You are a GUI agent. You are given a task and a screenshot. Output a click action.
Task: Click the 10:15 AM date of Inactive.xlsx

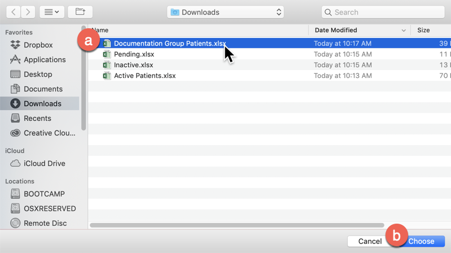point(343,65)
